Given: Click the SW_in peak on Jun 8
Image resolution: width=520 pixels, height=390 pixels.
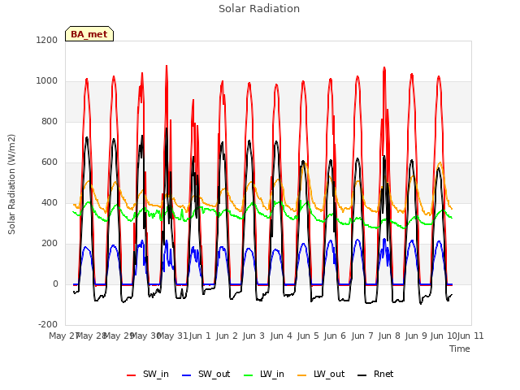Looking at the screenshot, I should tap(384, 67).
